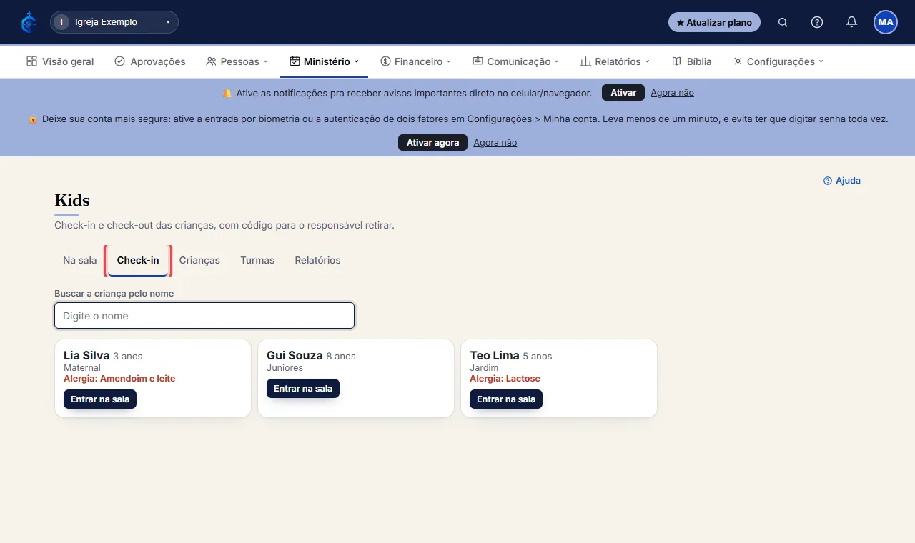Viewport: 915px width, 543px height.
Task: Select the Check-in tab
Action: [x=138, y=260]
